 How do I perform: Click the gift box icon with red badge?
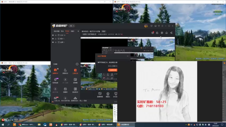tap(153, 33)
